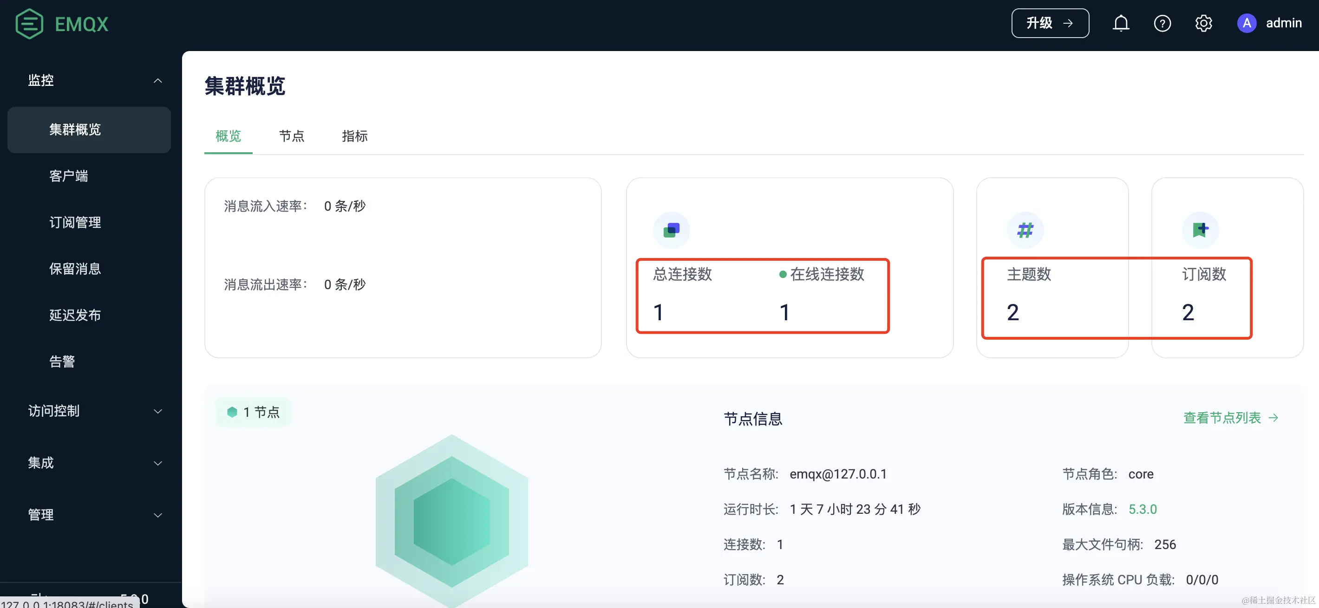Click the connections card icon
This screenshot has width=1319, height=608.
click(671, 230)
